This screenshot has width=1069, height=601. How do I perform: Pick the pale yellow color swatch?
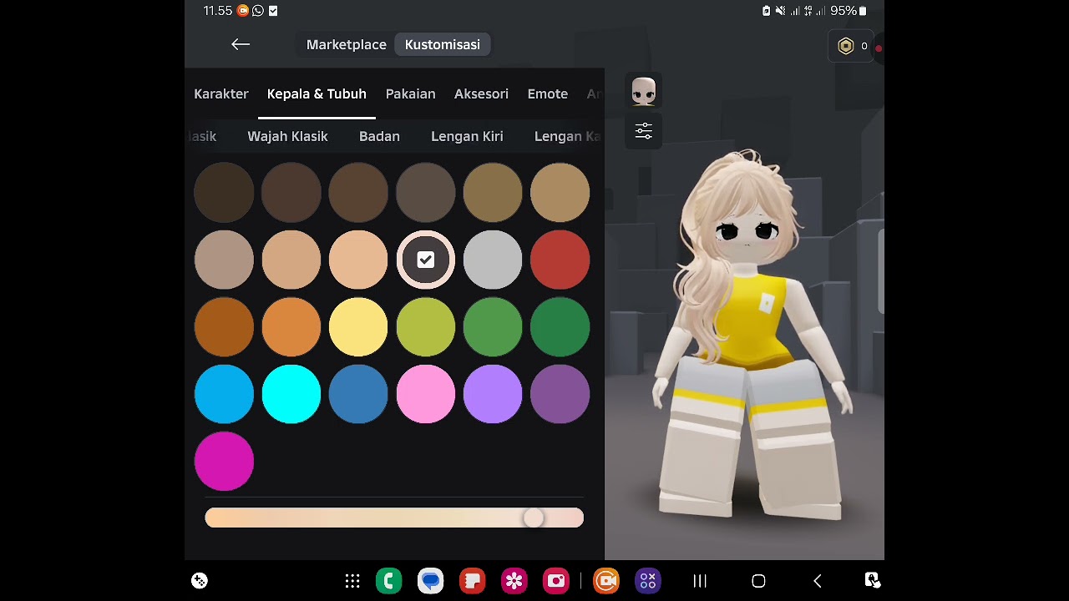358,327
